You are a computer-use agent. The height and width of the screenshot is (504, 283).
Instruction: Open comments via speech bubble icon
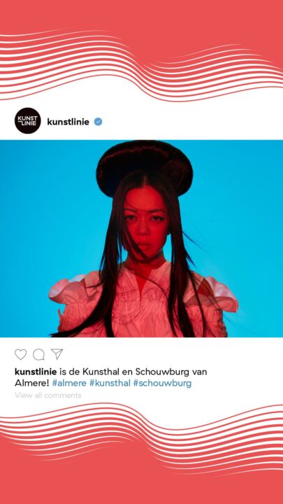[38, 354]
